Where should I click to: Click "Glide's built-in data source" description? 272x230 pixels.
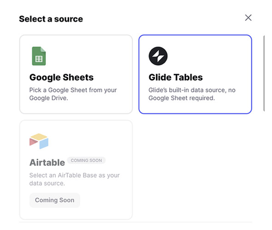[x=192, y=94]
